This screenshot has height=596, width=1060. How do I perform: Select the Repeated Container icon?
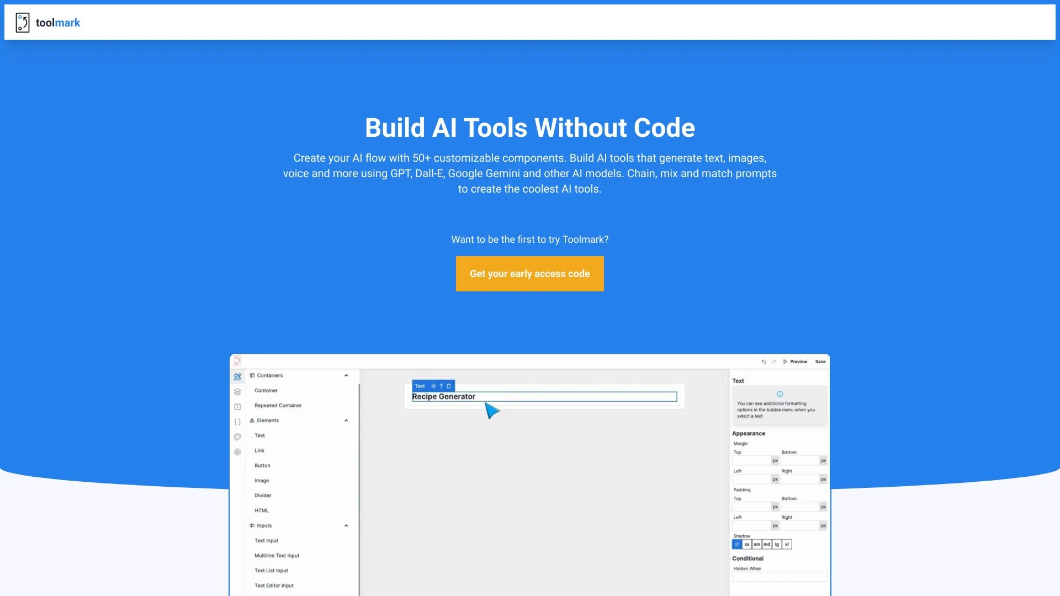tap(237, 406)
